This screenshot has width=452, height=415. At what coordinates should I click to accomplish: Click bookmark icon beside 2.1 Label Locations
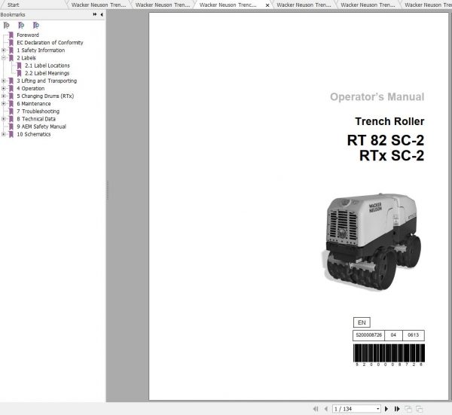19,66
